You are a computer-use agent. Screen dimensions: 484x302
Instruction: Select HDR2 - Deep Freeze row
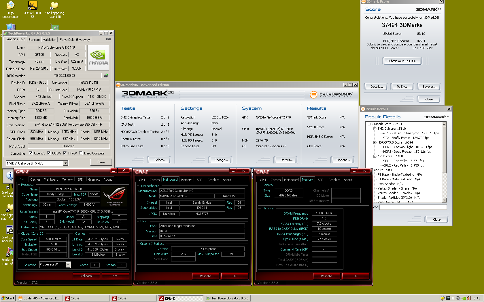[407, 152]
